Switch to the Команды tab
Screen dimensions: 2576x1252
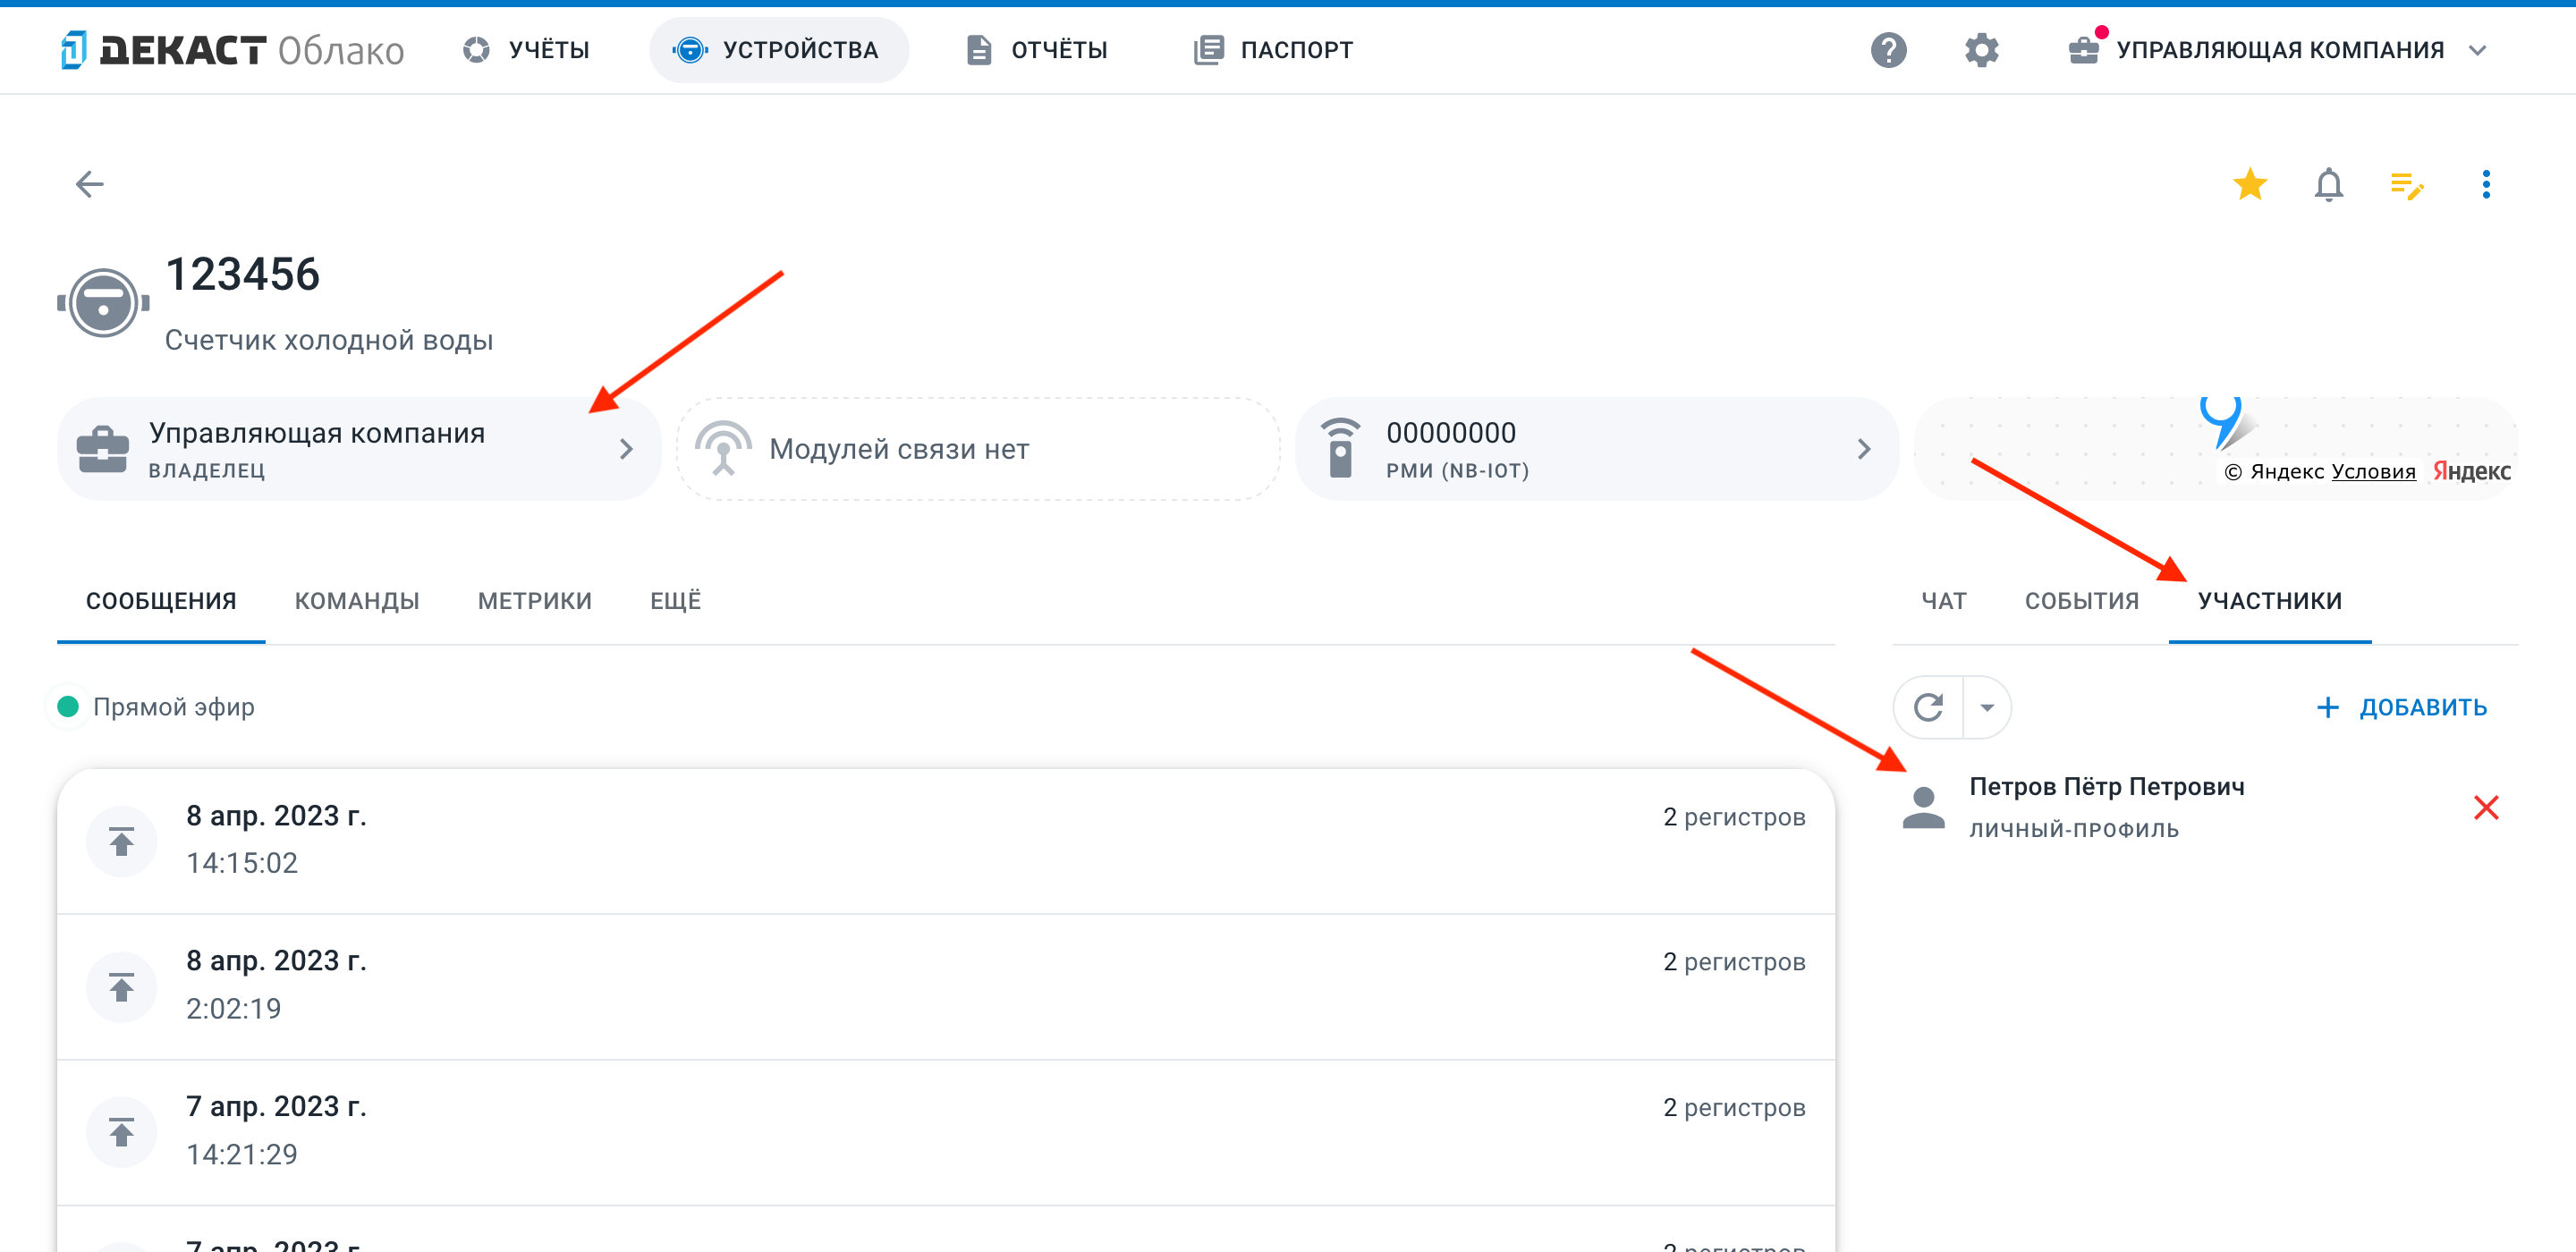(357, 601)
